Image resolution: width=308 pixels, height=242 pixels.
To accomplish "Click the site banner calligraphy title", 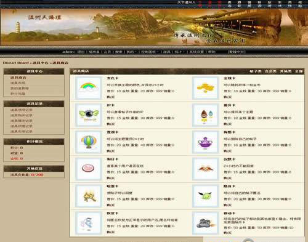I will coord(44,17).
